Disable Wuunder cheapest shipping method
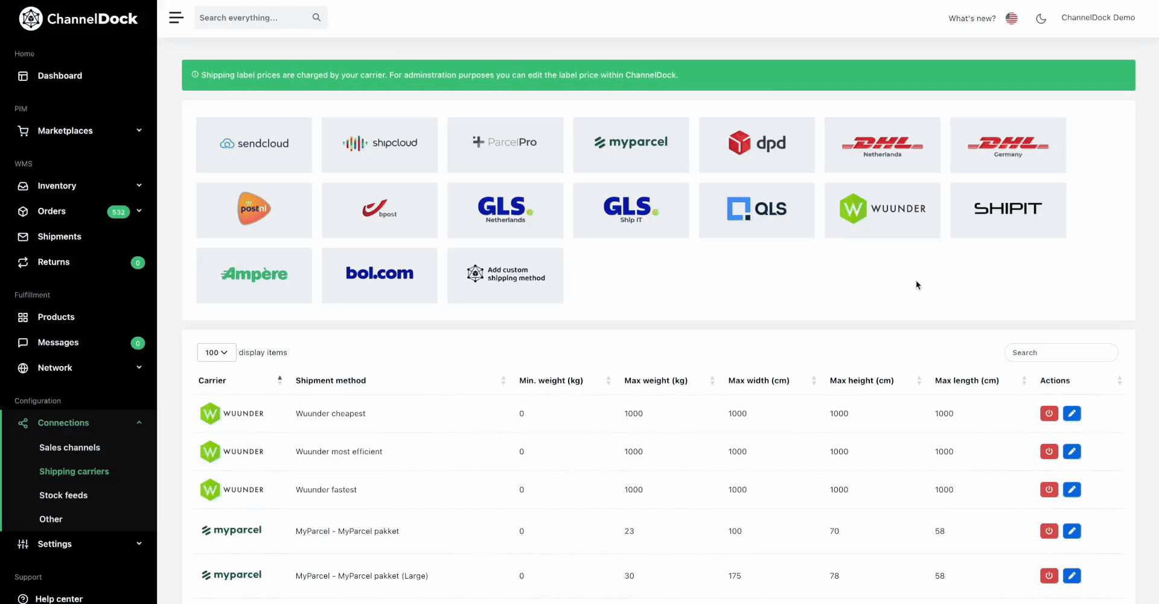Image resolution: width=1159 pixels, height=604 pixels. click(1049, 414)
